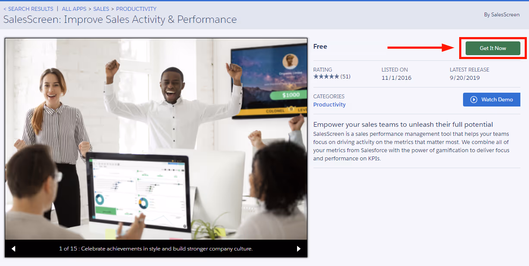This screenshot has height=266, width=529.
Task: Click the first star under RATING
Action: click(315, 76)
